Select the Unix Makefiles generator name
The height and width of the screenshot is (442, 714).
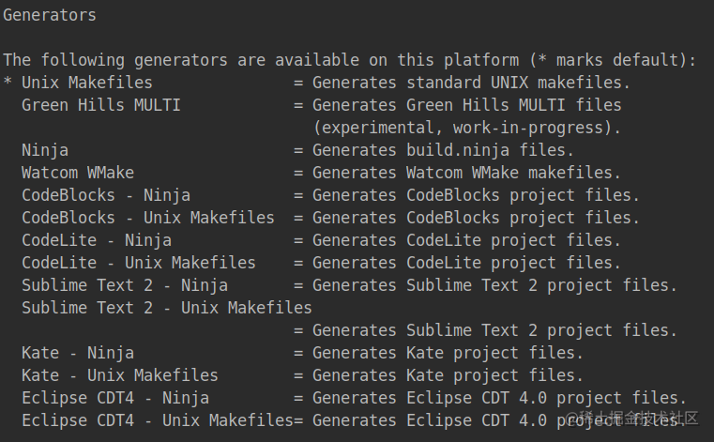click(x=87, y=83)
